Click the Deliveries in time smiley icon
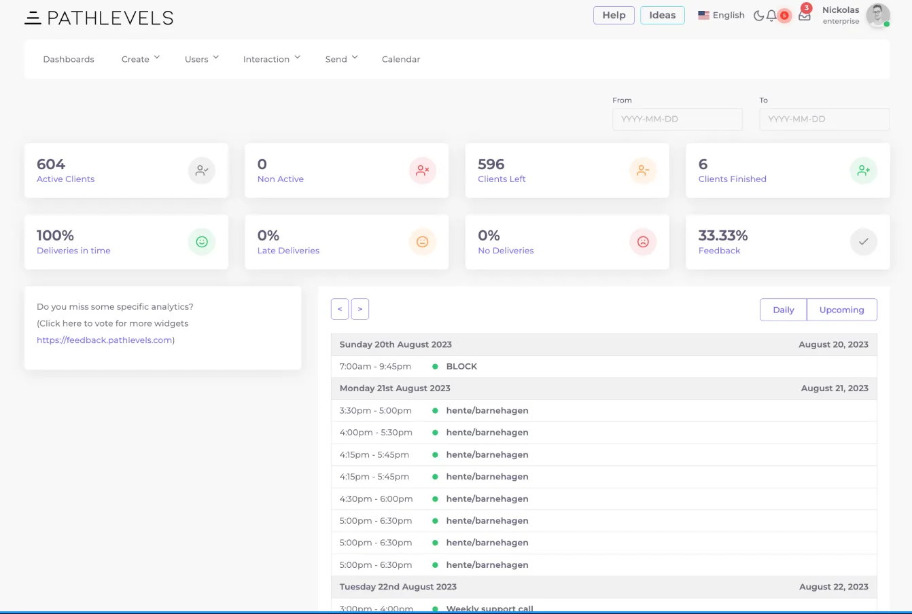 point(202,242)
